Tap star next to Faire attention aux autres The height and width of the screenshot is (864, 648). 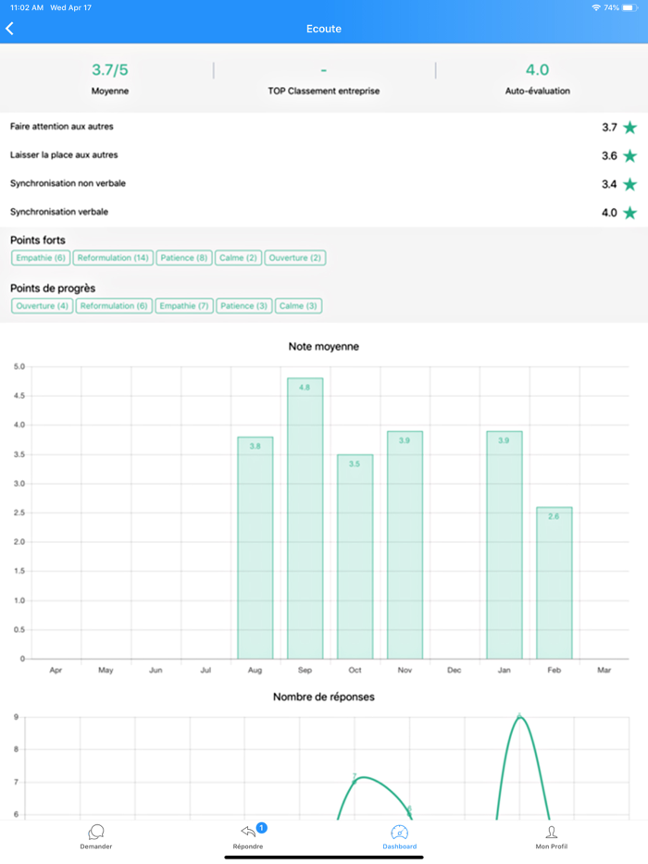click(629, 128)
